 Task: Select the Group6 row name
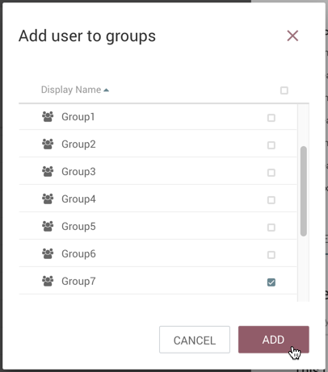click(x=78, y=253)
